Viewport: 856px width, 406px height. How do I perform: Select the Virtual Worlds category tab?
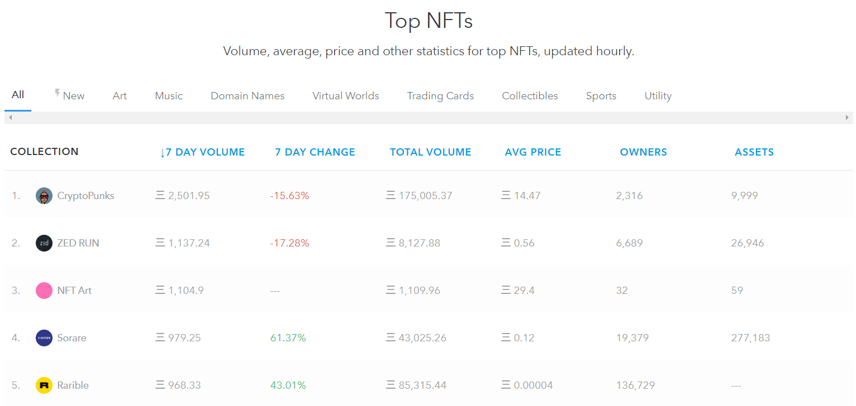coord(345,96)
